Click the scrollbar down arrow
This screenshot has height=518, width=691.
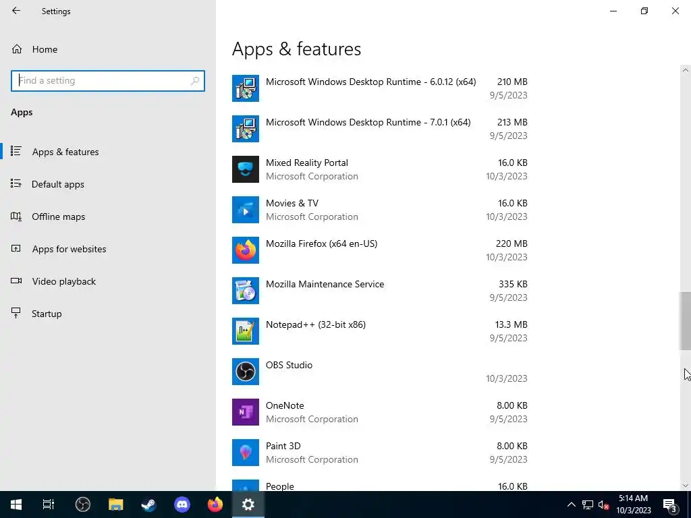pyautogui.click(x=685, y=486)
